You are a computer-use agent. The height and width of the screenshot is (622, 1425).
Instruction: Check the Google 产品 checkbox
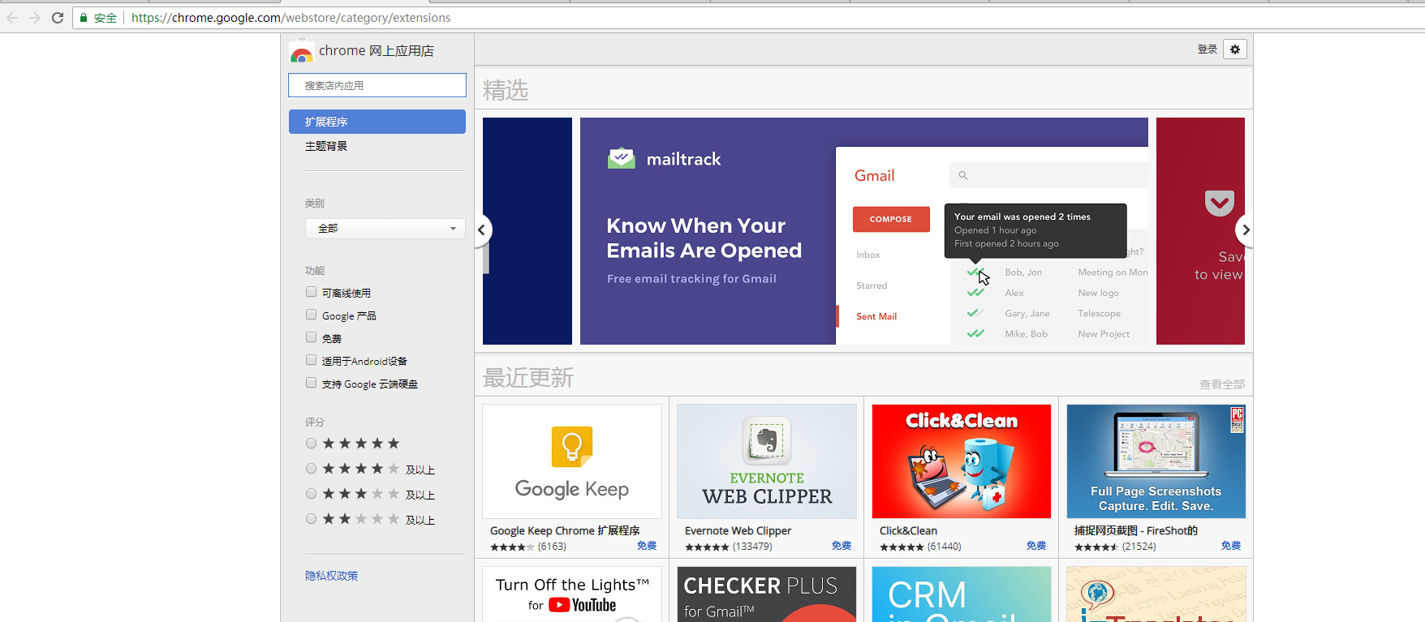click(311, 315)
